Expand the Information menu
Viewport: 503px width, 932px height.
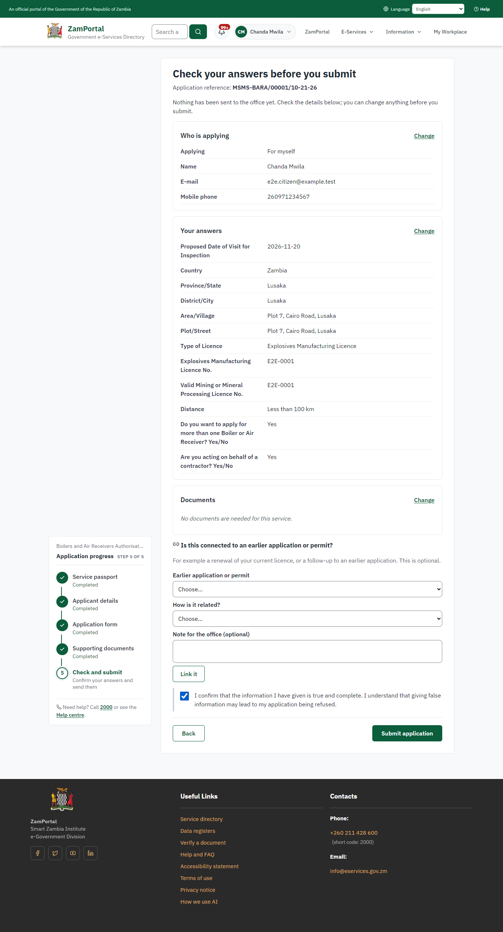(403, 32)
